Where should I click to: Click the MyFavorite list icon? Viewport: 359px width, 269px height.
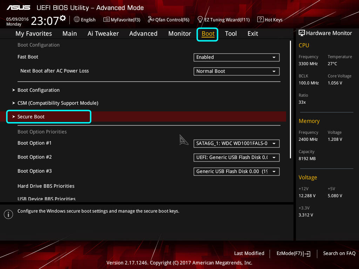[107, 20]
